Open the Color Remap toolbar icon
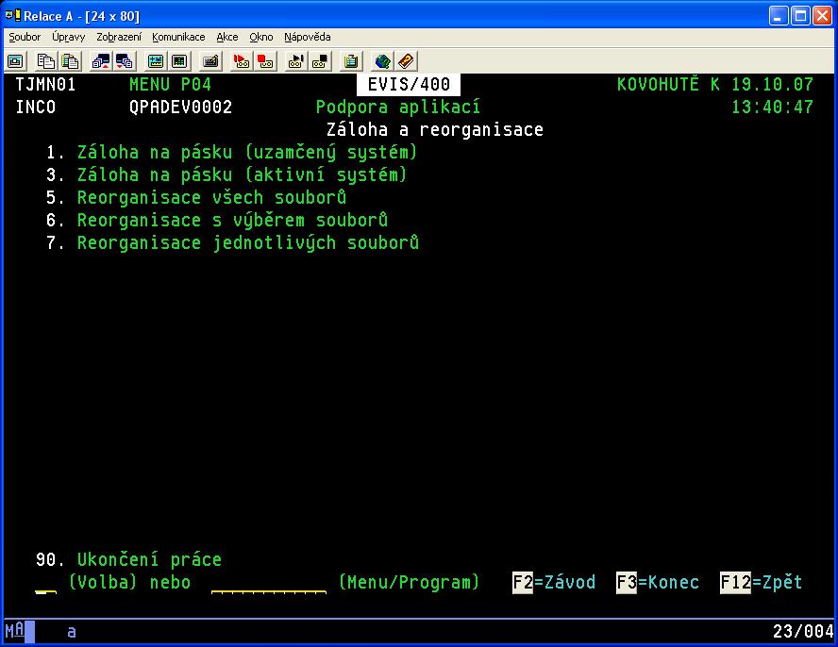 pos(179,61)
